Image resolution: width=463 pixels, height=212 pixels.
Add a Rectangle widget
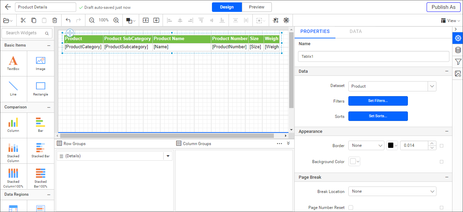(40, 89)
